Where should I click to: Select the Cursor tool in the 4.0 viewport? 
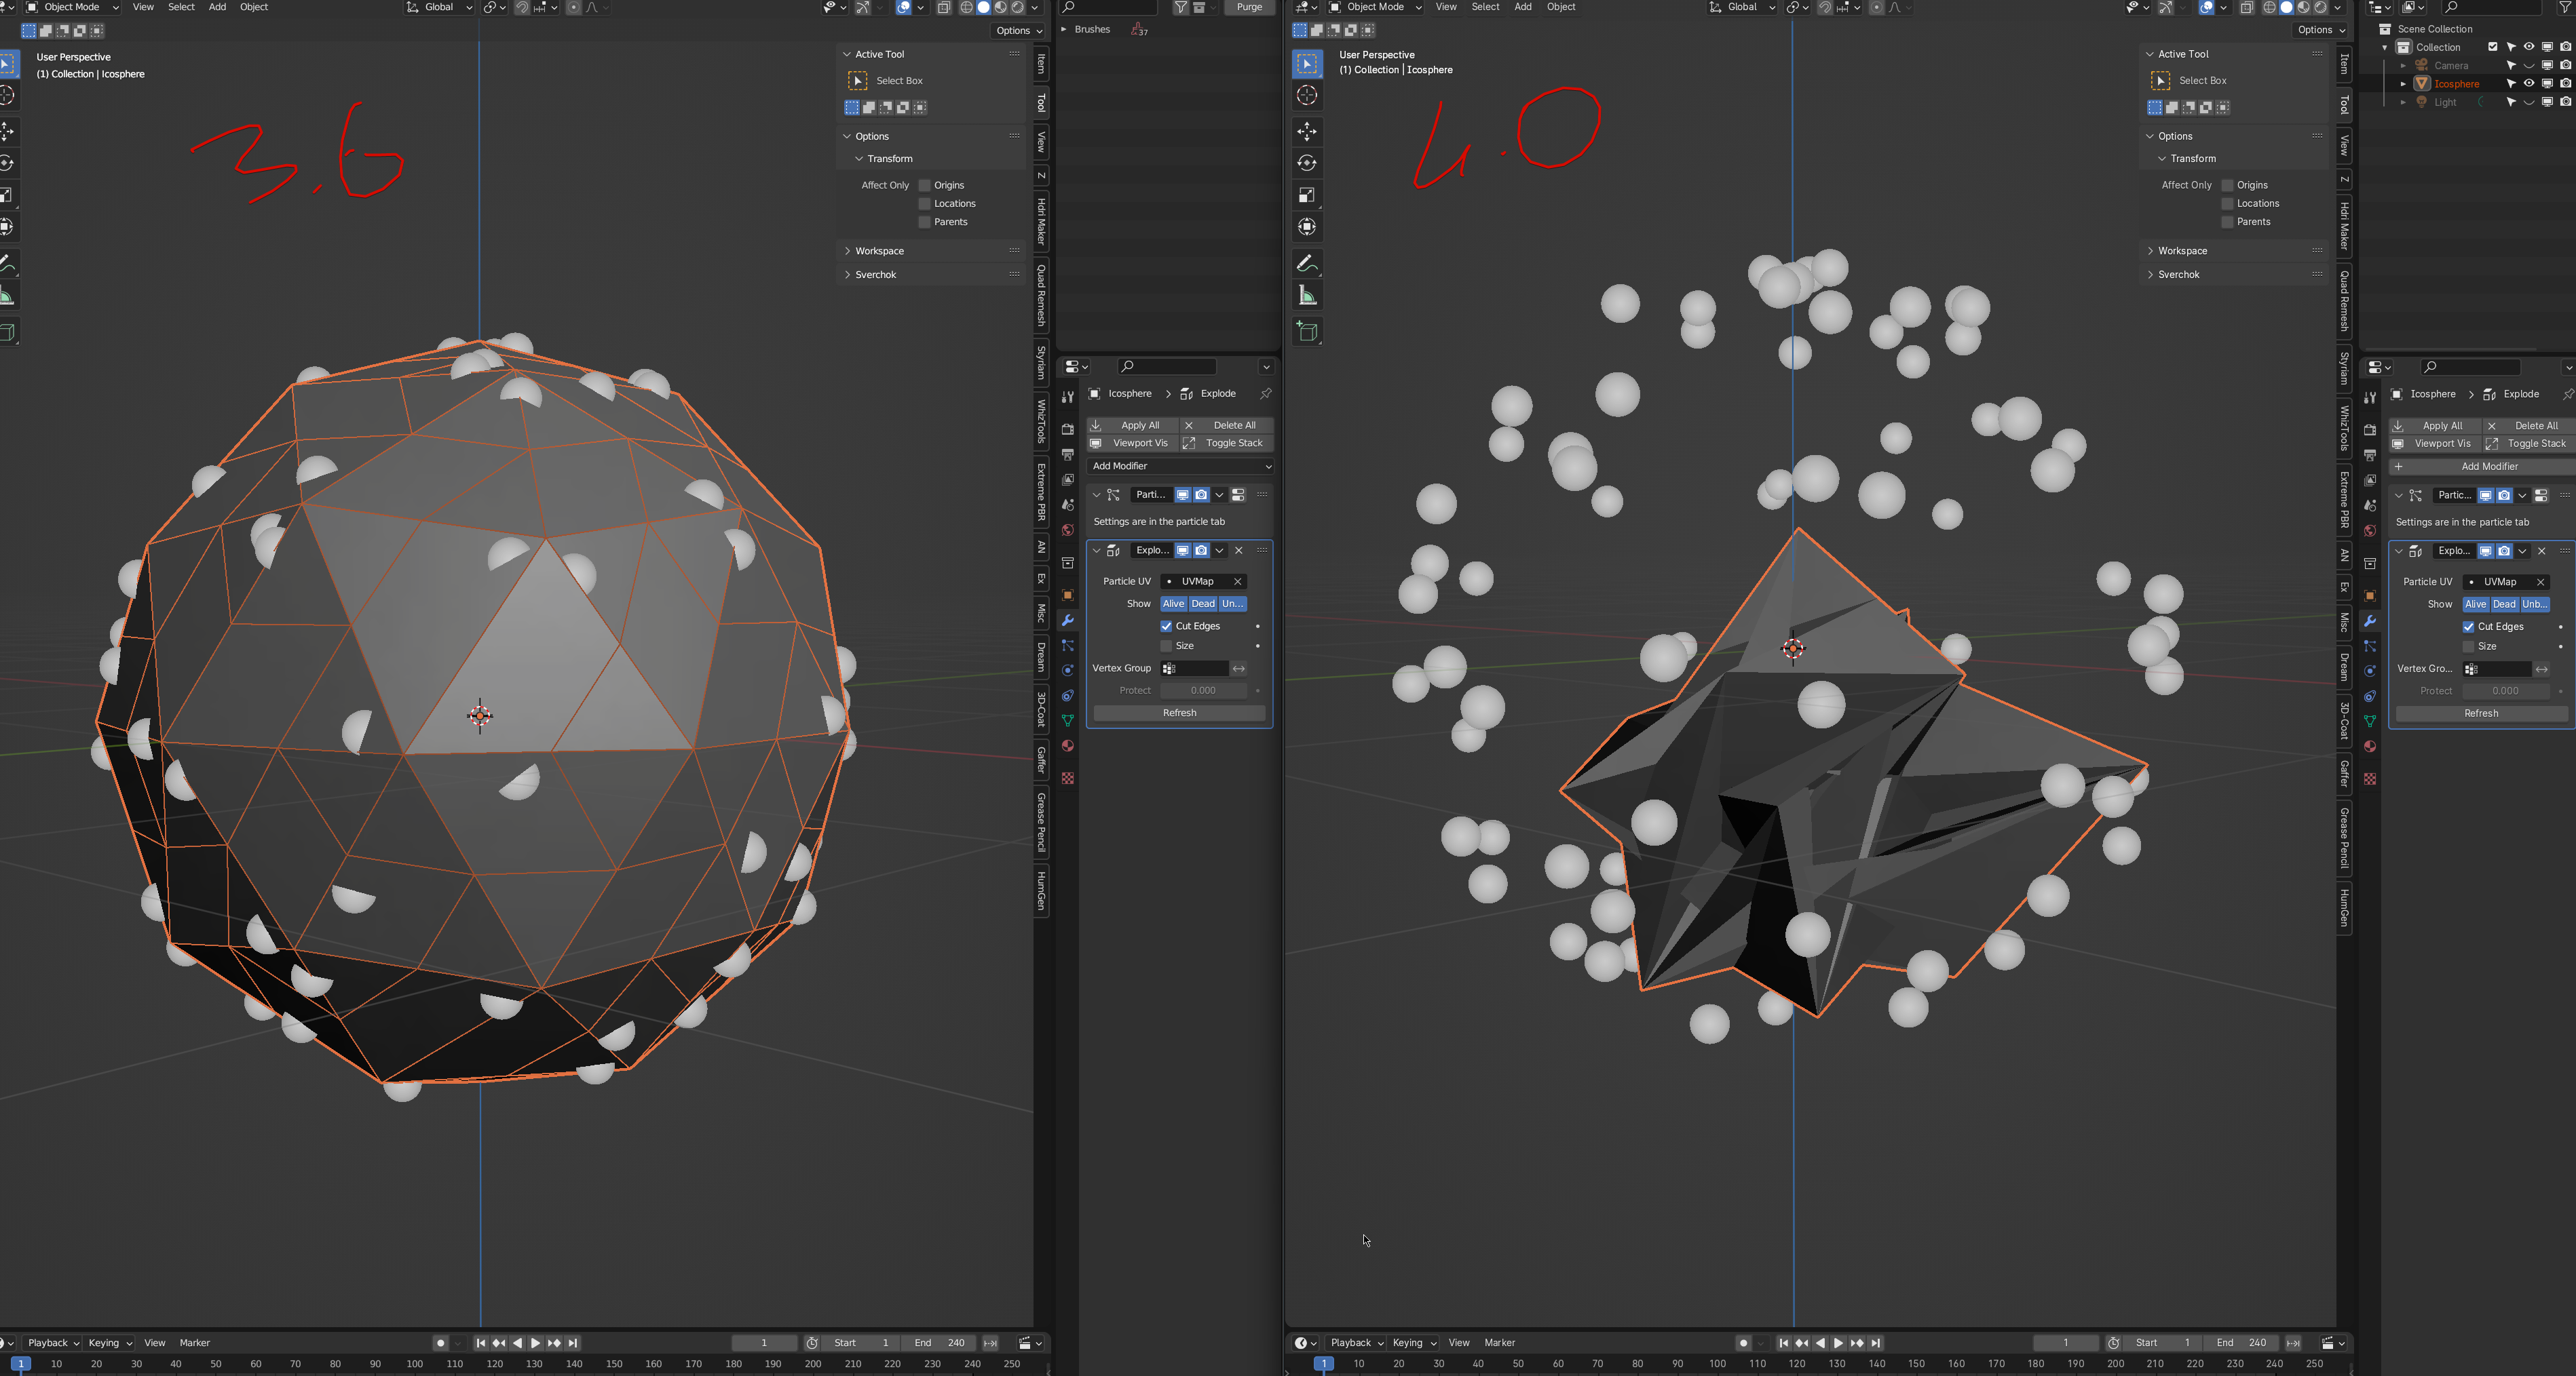(1307, 96)
